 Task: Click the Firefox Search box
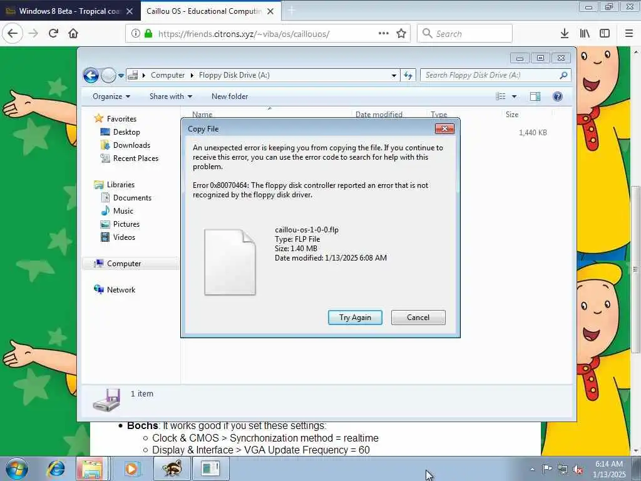(464, 34)
